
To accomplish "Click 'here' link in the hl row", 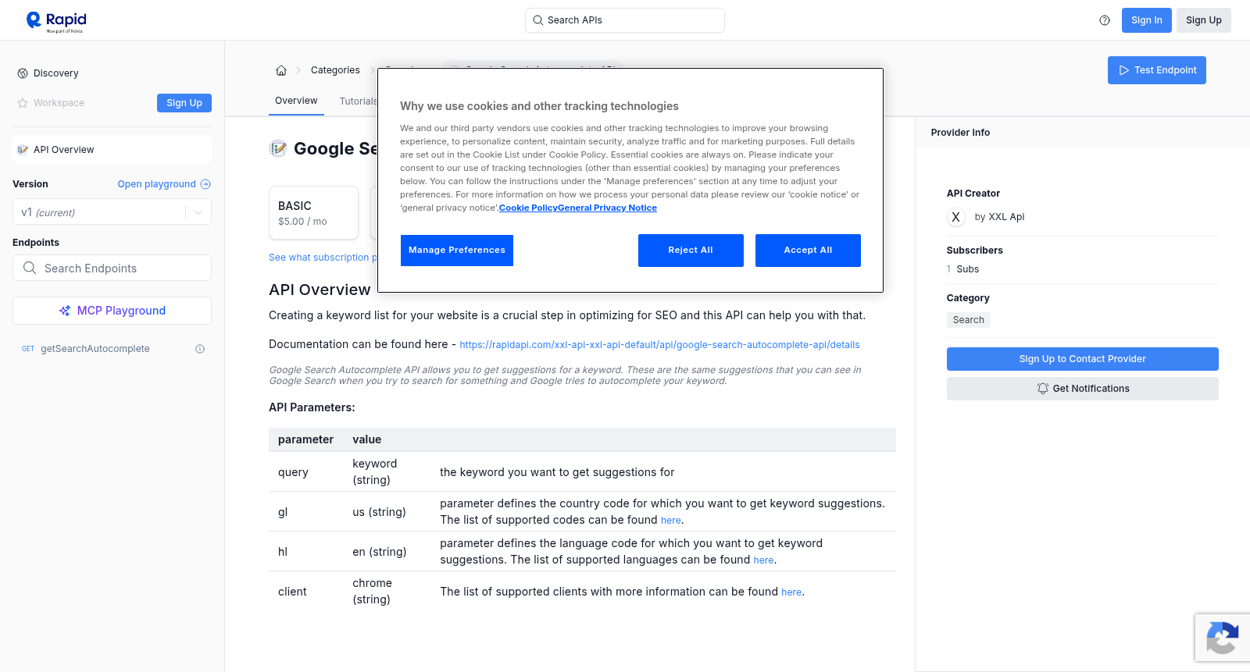I will click(x=763, y=560).
